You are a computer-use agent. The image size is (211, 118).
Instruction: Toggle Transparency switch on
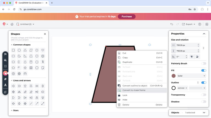coord(204,95)
